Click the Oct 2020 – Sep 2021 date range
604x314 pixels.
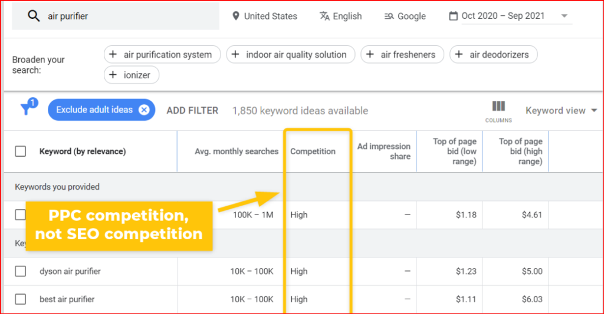coord(503,16)
